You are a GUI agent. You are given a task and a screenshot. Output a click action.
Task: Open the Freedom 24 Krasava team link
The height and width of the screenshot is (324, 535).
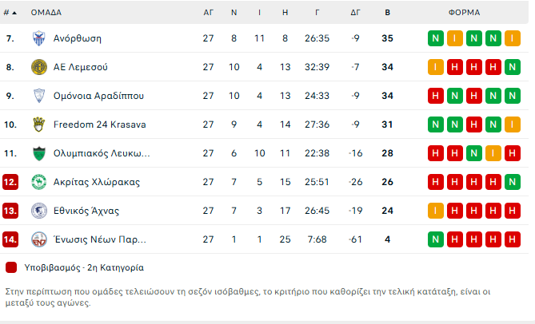(x=99, y=124)
